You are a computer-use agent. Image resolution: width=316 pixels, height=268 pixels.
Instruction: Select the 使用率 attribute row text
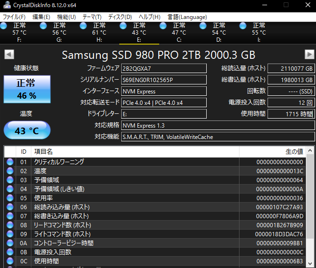[43, 198]
